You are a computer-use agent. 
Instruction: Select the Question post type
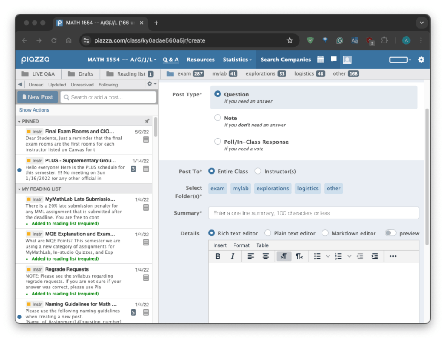click(217, 94)
